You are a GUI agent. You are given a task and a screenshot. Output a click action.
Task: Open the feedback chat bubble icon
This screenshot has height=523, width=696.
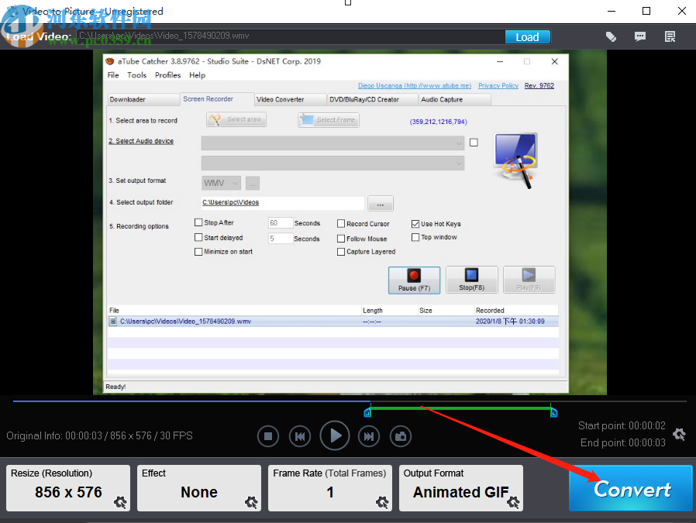[x=640, y=37]
